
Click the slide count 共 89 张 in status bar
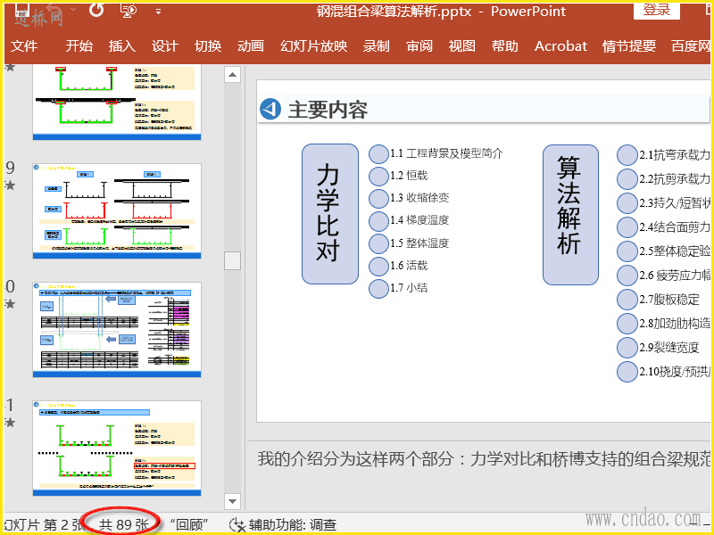(124, 524)
